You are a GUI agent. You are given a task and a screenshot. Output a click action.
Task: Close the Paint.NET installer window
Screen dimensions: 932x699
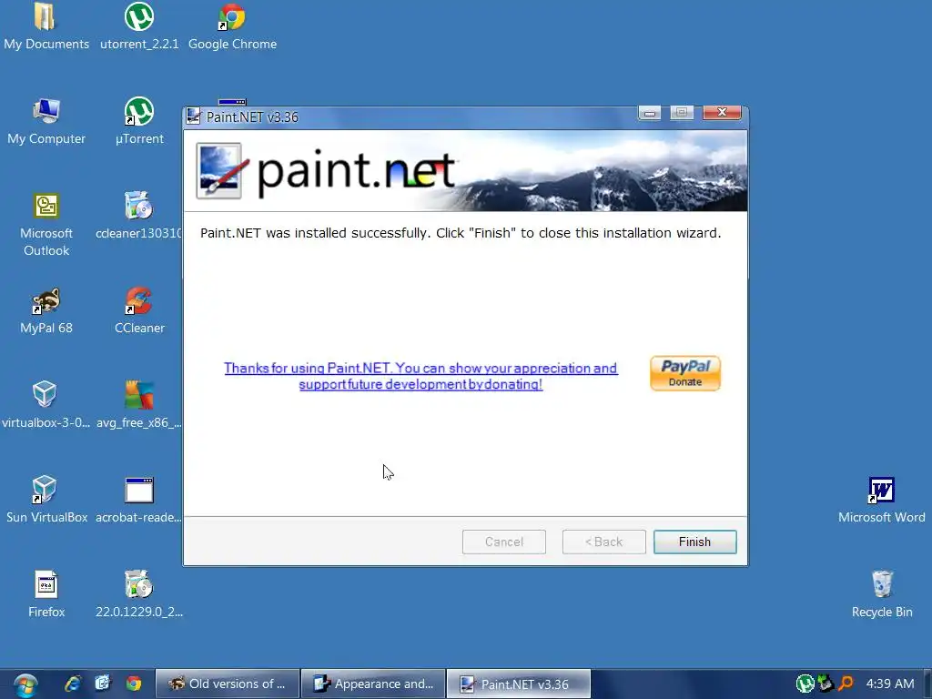(722, 112)
